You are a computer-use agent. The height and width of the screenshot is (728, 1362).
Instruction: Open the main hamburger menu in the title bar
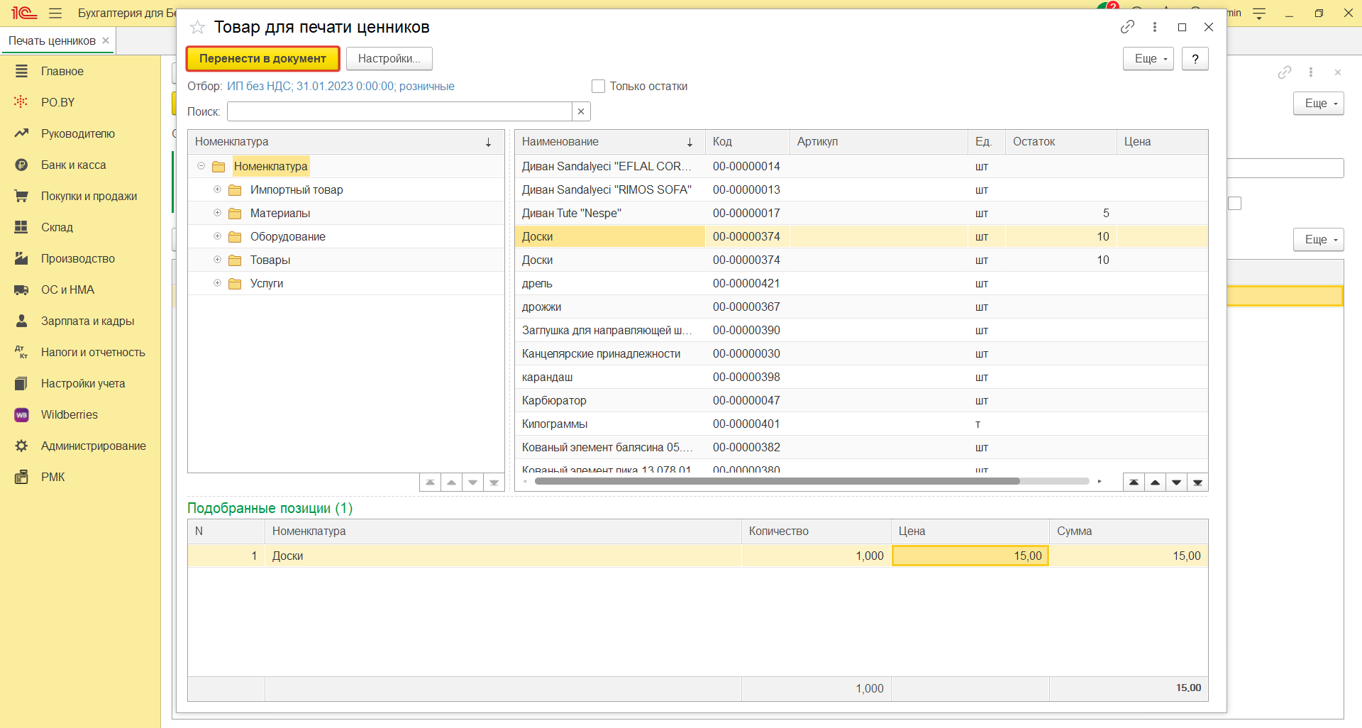coord(55,13)
